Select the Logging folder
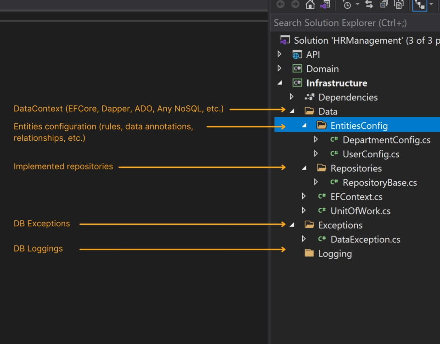The image size is (440, 344). [x=335, y=253]
